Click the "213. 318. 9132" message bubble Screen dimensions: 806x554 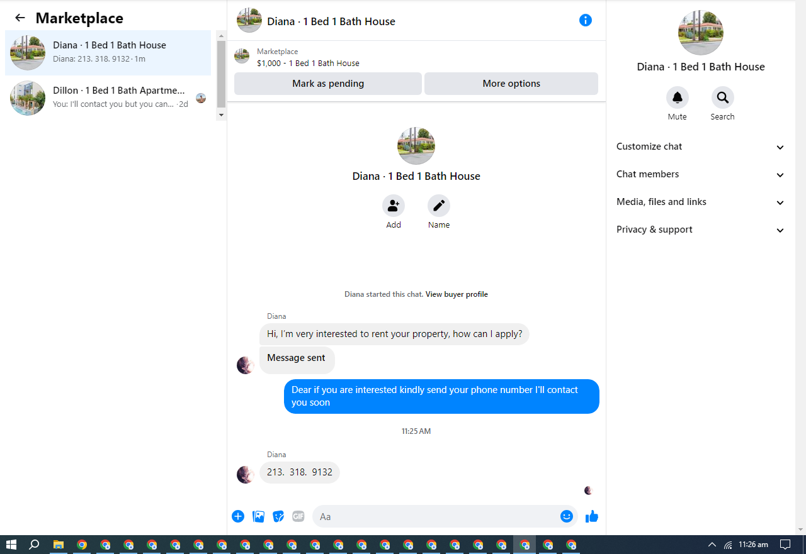[300, 472]
